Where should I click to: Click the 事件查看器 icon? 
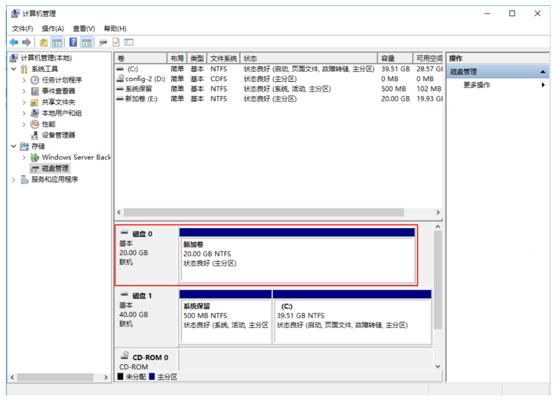(34, 91)
